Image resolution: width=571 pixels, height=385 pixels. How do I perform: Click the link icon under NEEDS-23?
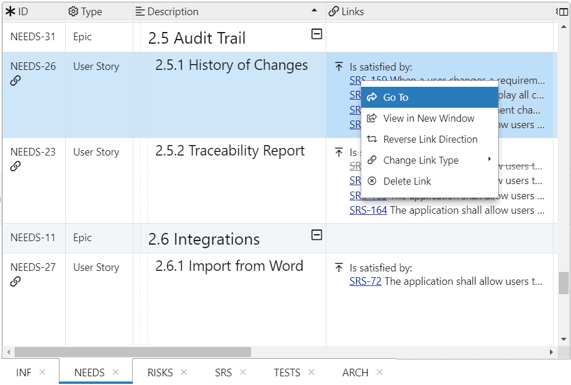coord(16,167)
